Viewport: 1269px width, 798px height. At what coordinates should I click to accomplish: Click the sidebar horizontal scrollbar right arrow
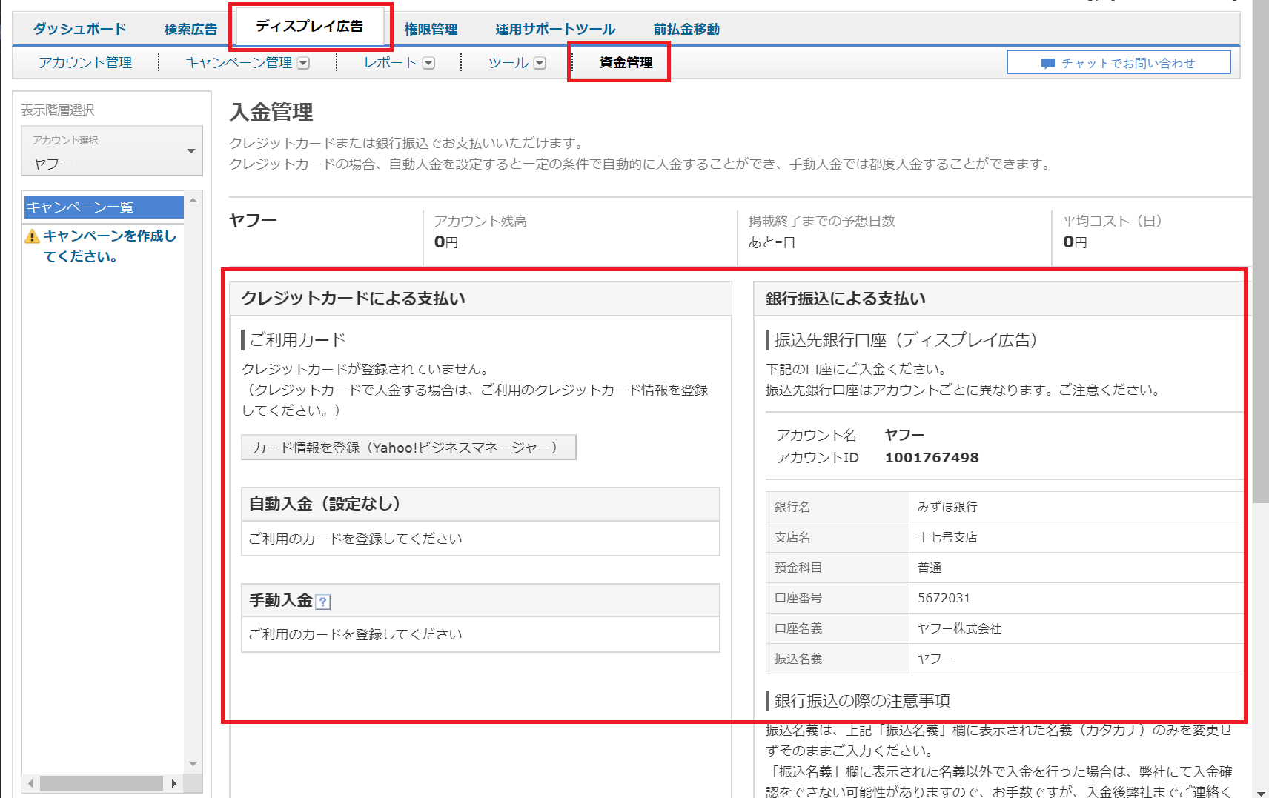click(173, 783)
